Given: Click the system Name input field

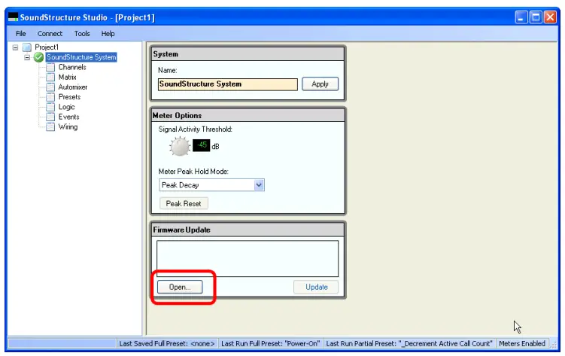Looking at the screenshot, I should coord(228,84).
